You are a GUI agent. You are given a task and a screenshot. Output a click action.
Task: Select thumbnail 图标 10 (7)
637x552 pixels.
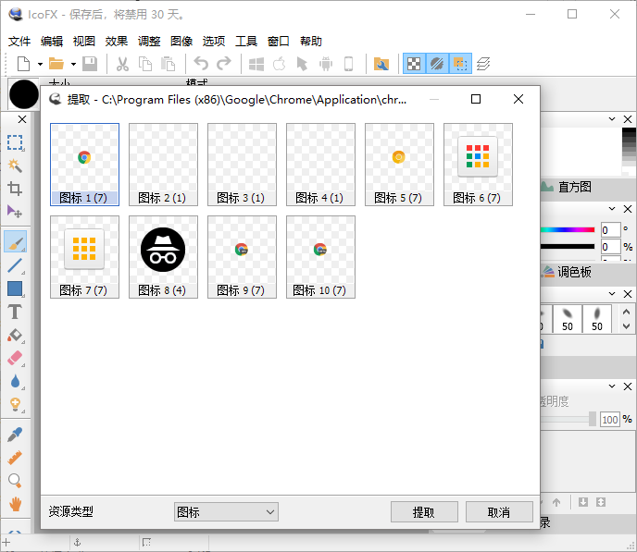[x=320, y=257]
